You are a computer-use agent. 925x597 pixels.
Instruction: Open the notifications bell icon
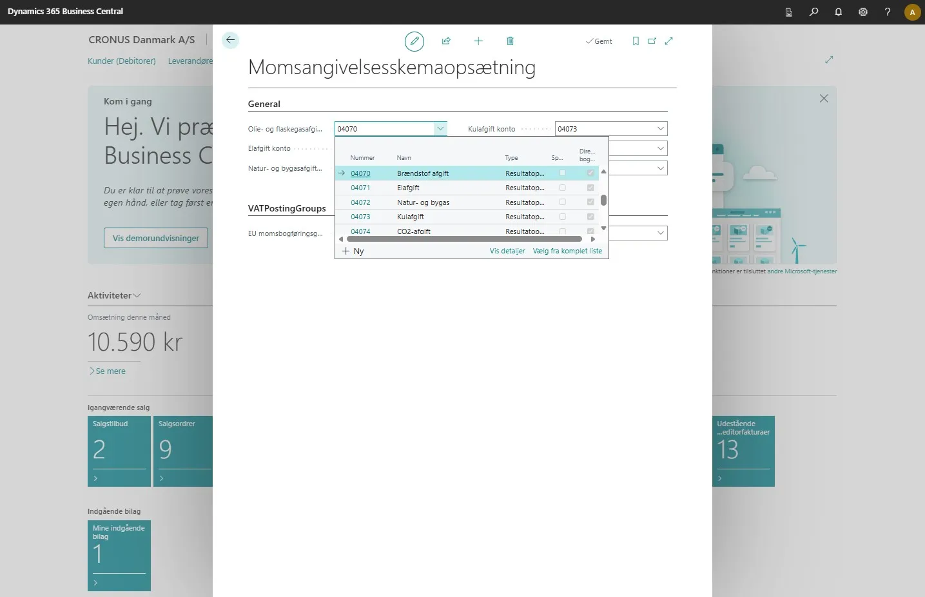(838, 12)
